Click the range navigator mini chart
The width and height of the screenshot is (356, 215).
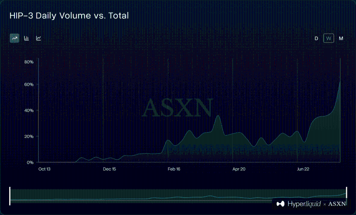(x=178, y=196)
